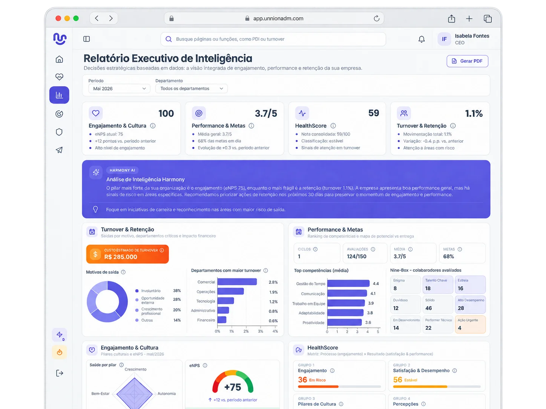Open the Período dropdown Mai 2026
Screen dimensions: 546x409
pyautogui.click(x=119, y=89)
